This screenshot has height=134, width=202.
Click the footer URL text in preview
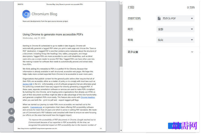point(37,128)
